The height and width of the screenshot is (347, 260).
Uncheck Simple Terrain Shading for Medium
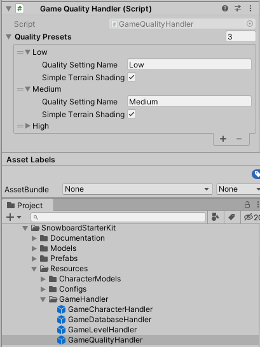pos(132,115)
